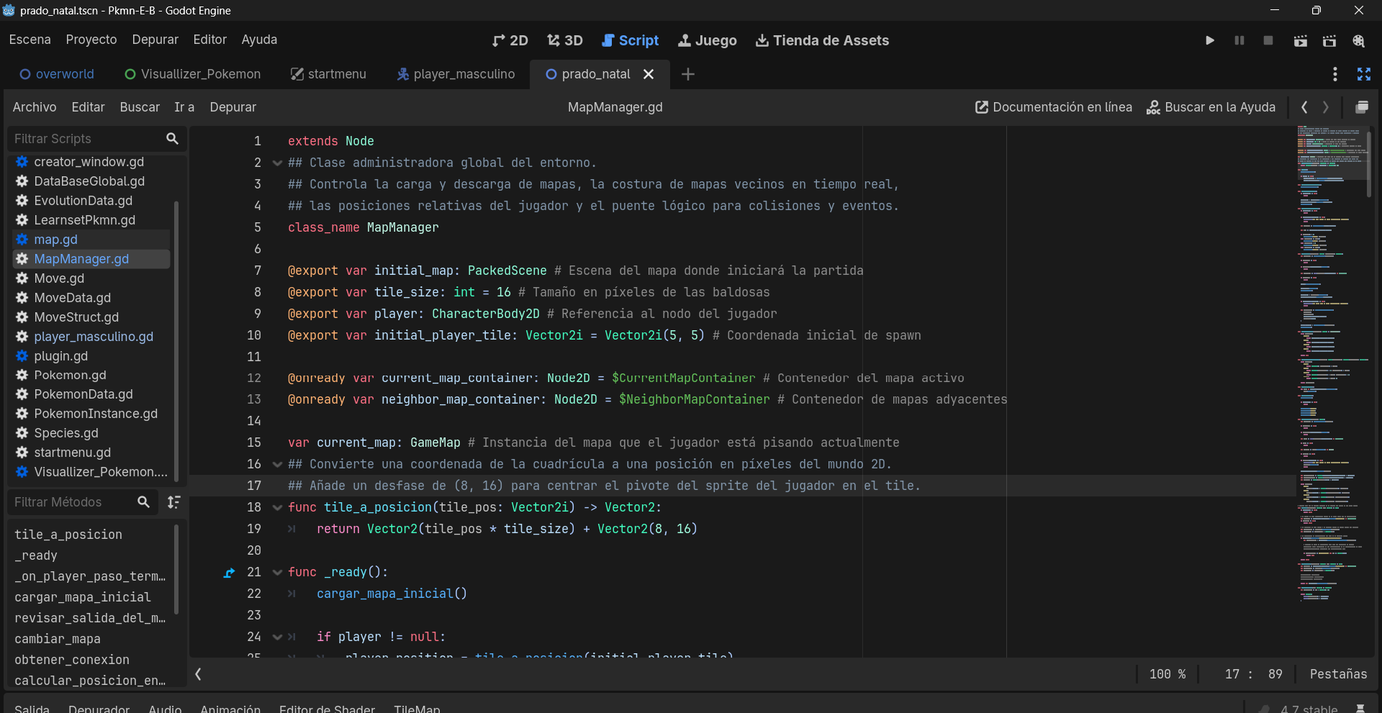Make the script editor floating
Screen dimensions: 1382x713
[1362, 107]
